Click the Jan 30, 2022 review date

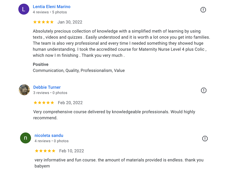coord(70,22)
